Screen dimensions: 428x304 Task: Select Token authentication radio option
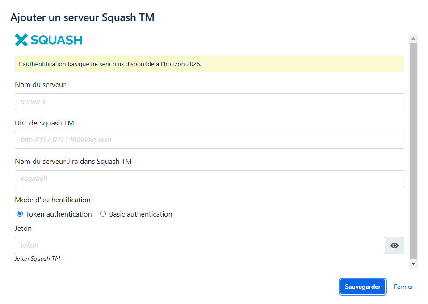click(20, 214)
